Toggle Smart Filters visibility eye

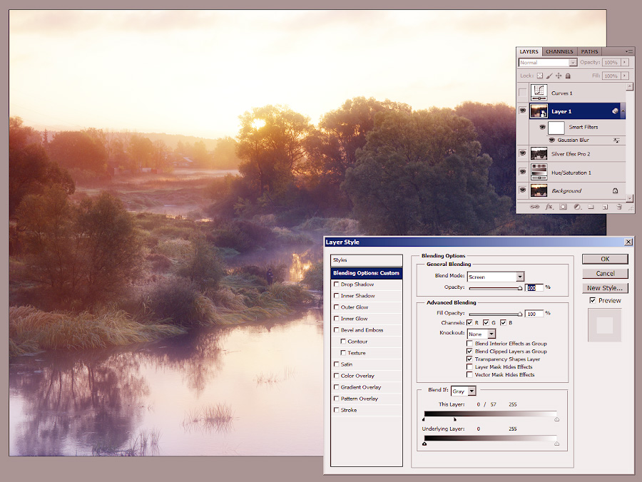543,127
